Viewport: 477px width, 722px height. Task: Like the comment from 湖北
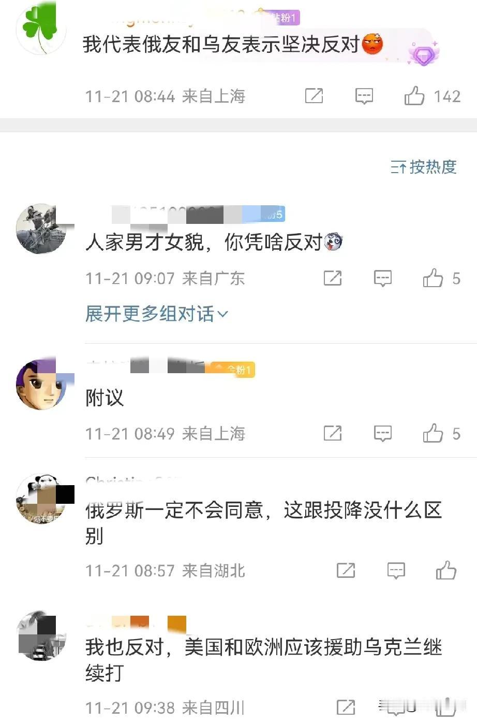pyautogui.click(x=446, y=571)
